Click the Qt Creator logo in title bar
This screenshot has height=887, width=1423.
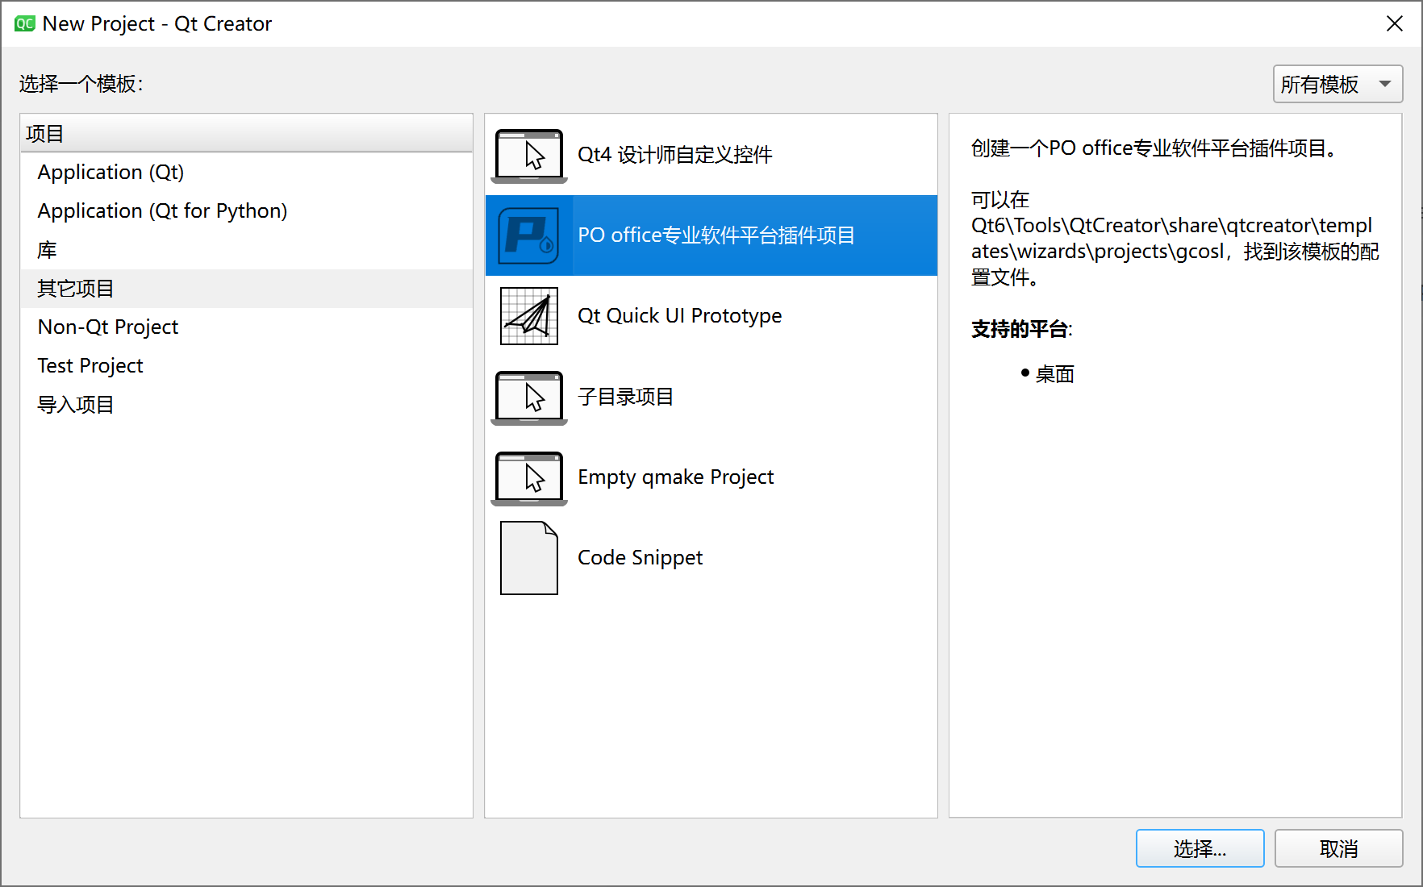tap(25, 24)
